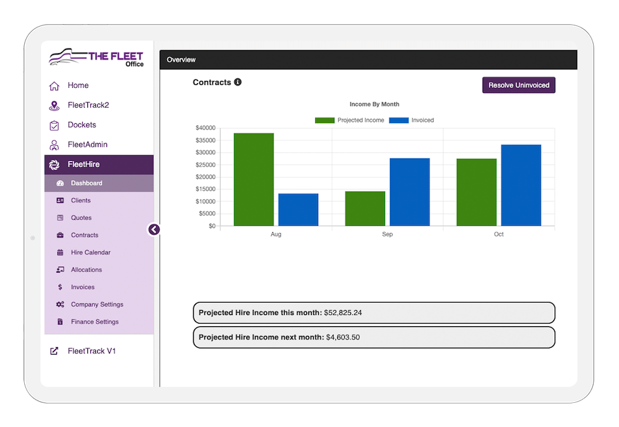The width and height of the screenshot is (619, 427).
Task: Click the $40000 axis label
Action: click(206, 128)
